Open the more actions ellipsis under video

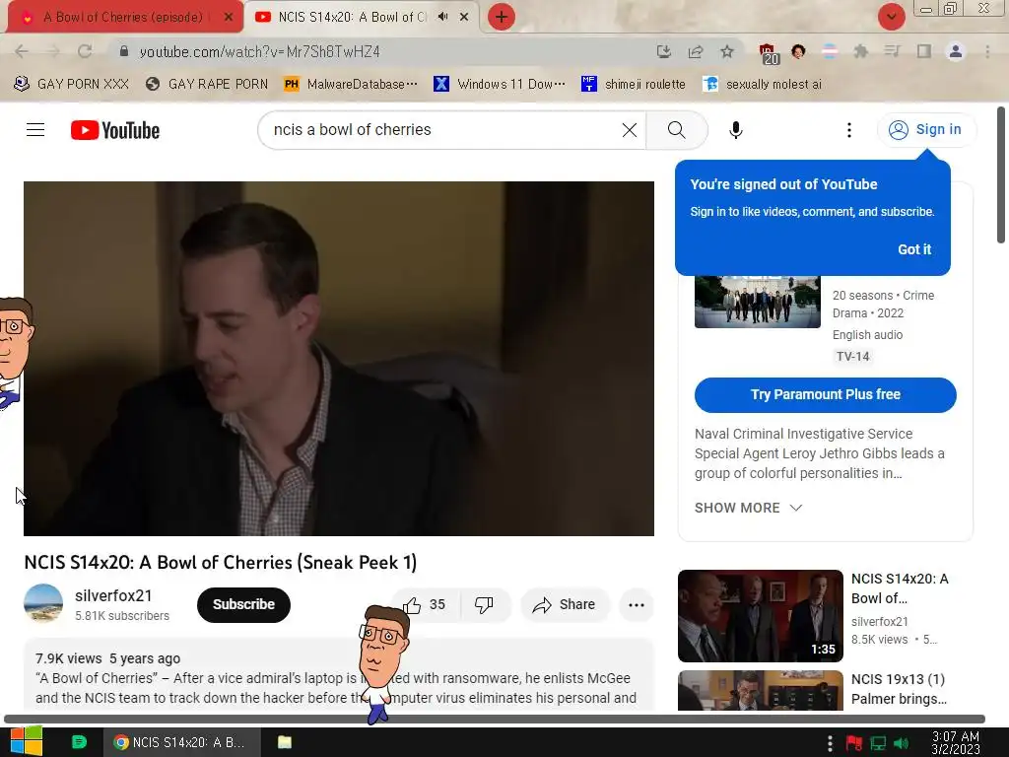(x=636, y=604)
